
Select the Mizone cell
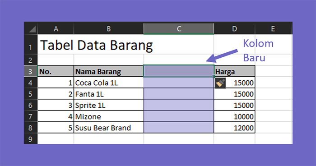click(109, 116)
